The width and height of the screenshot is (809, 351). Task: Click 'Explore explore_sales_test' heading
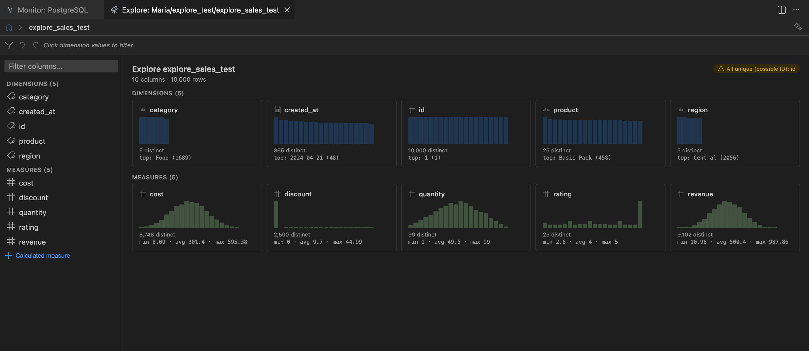click(183, 69)
